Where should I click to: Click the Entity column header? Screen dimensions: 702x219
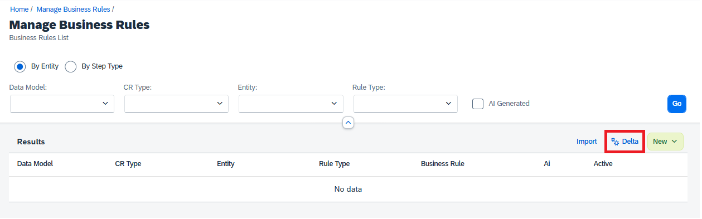(x=226, y=164)
